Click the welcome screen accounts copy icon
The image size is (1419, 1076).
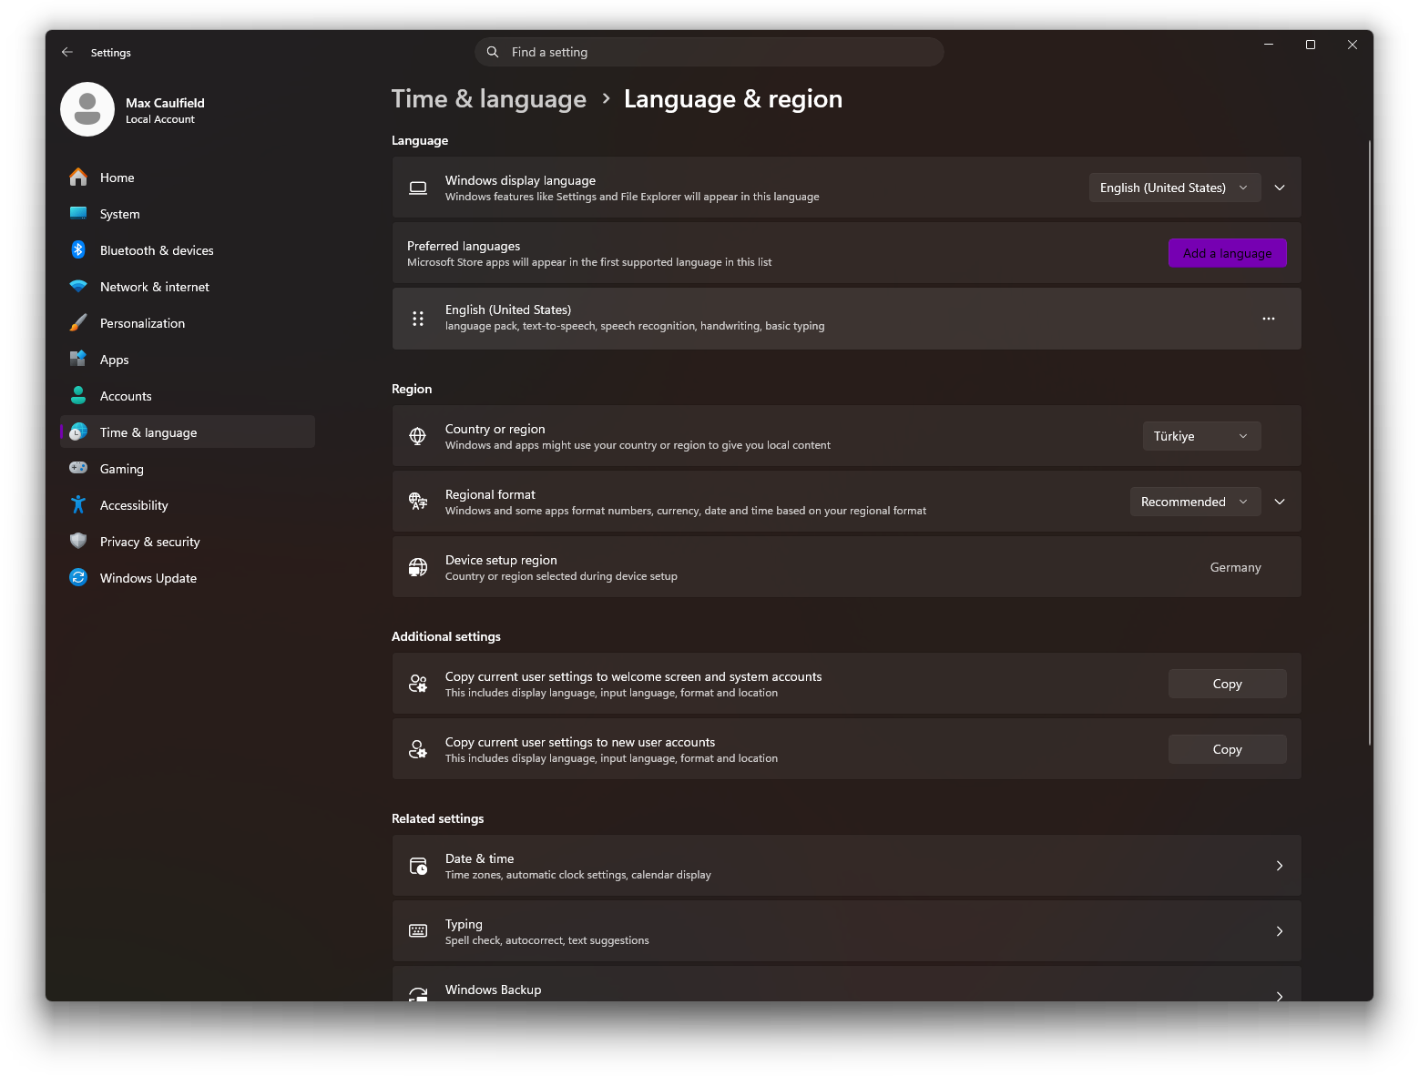418,684
